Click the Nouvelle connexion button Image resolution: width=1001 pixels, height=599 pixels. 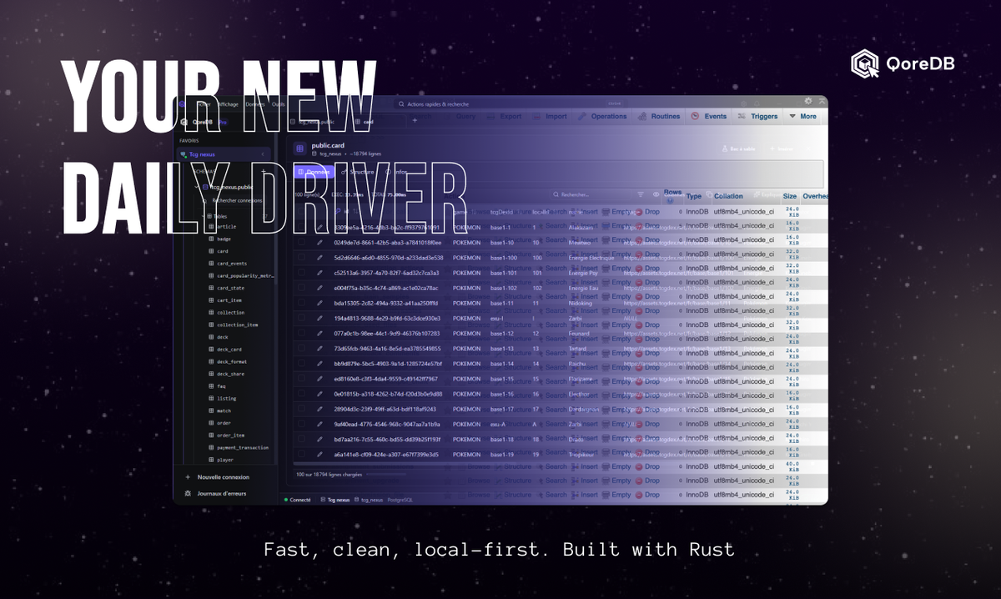223,477
